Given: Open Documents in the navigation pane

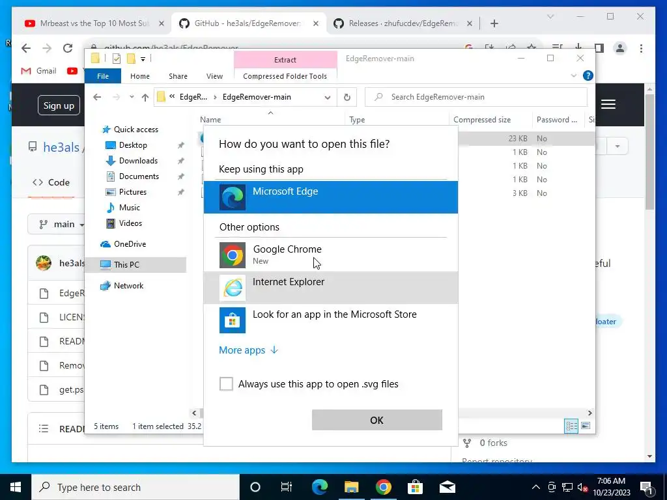Looking at the screenshot, I should click(139, 176).
